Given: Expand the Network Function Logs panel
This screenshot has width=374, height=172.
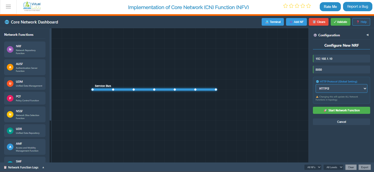Looking at the screenshot, I should pyautogui.click(x=43, y=167).
